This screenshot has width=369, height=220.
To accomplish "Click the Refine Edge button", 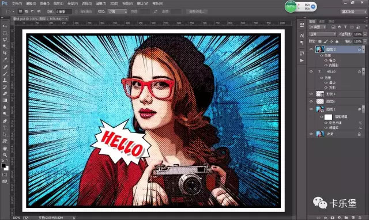I will click(x=197, y=12).
